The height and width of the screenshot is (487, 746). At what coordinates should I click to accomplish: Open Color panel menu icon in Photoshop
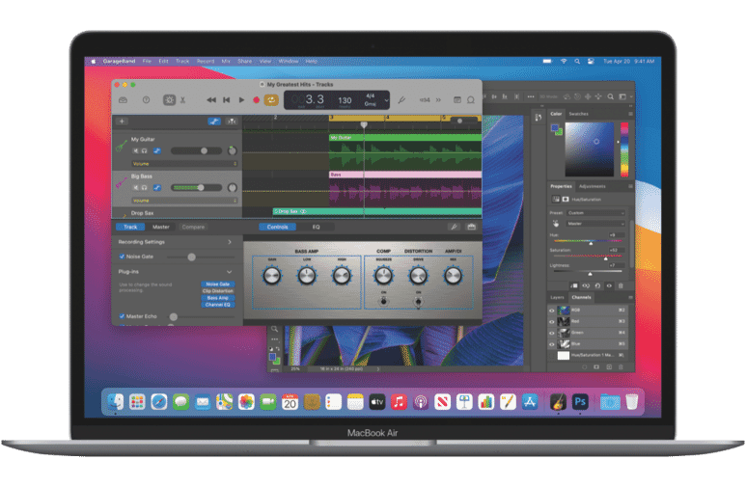(630, 114)
